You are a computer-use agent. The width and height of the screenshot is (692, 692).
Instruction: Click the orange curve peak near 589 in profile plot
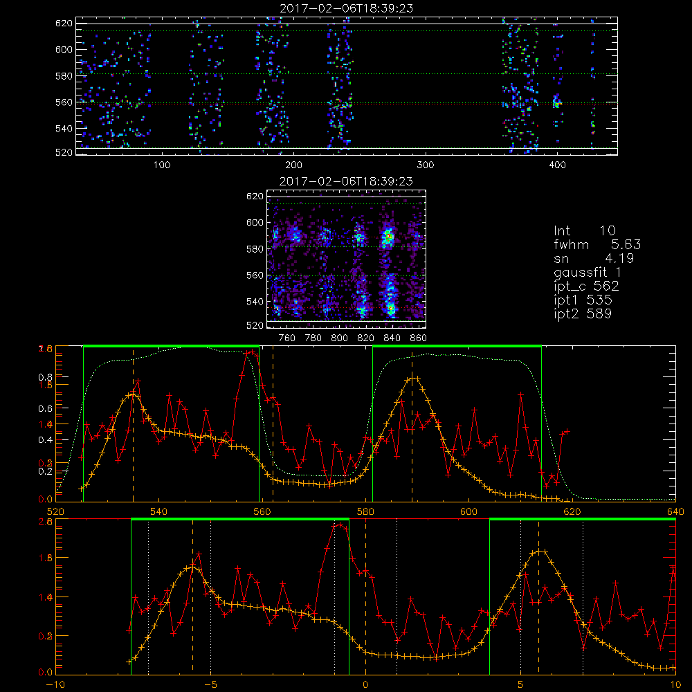[412, 378]
